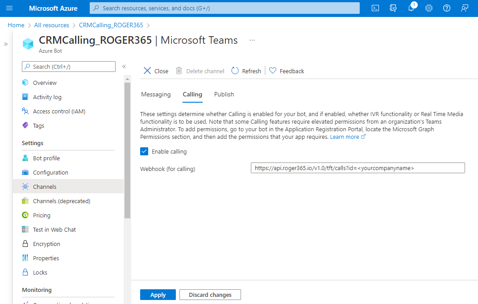The image size is (478, 304).
Task: Switch to the Publish tab
Action: click(x=224, y=94)
